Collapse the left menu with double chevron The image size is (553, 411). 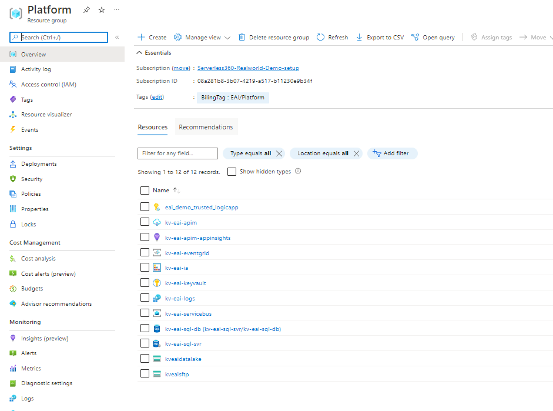tap(117, 37)
